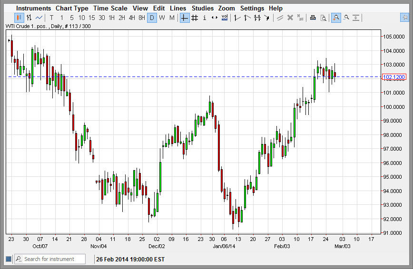Open the Chart Type dropdown menu
The width and height of the screenshot is (413, 269).
[72, 8]
